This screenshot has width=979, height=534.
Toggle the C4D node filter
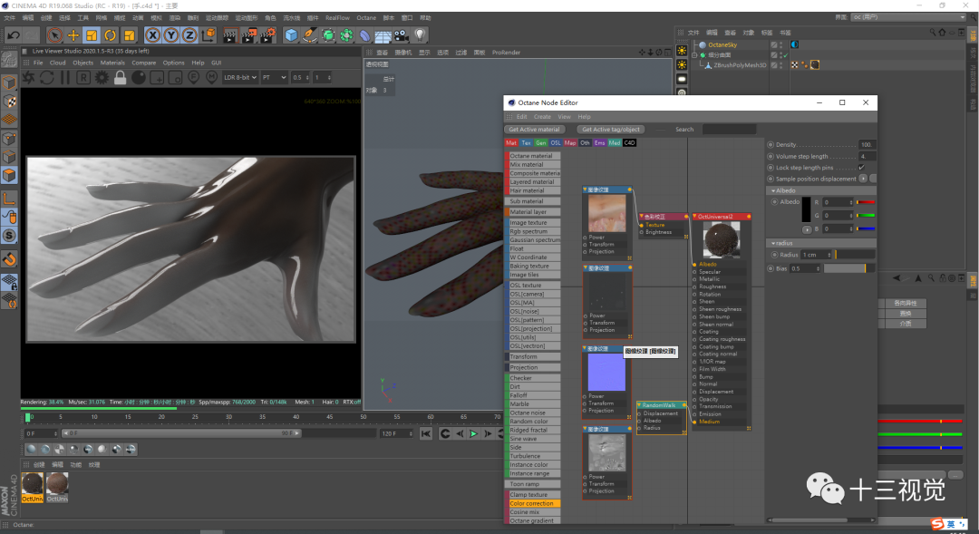pos(629,143)
